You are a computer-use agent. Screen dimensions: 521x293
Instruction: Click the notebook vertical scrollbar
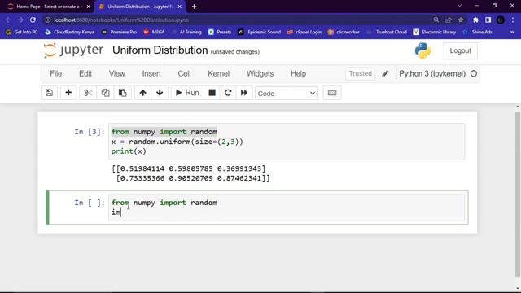[518, 194]
